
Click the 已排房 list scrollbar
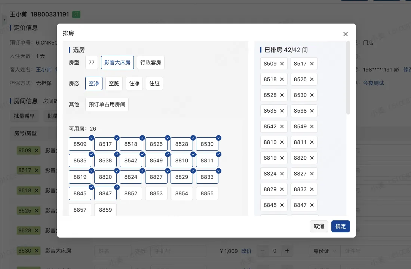pos(348,78)
